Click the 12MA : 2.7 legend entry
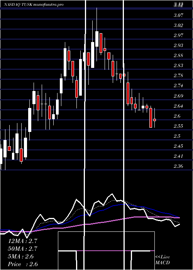193x270 pixels. (22, 241)
